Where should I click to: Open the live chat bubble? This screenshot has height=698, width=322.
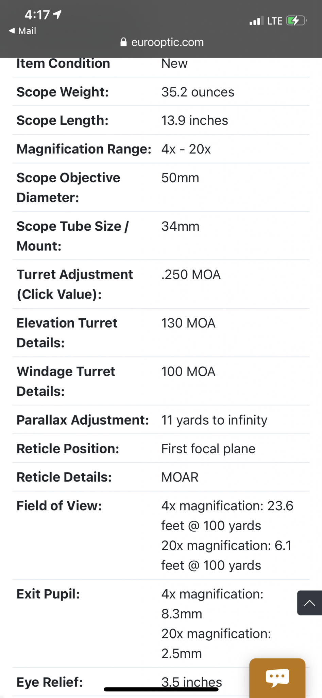pyautogui.click(x=277, y=678)
